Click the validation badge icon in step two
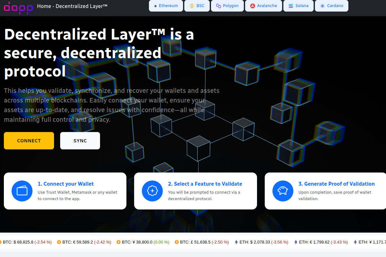The width and height of the screenshot is (386, 257). [x=152, y=191]
